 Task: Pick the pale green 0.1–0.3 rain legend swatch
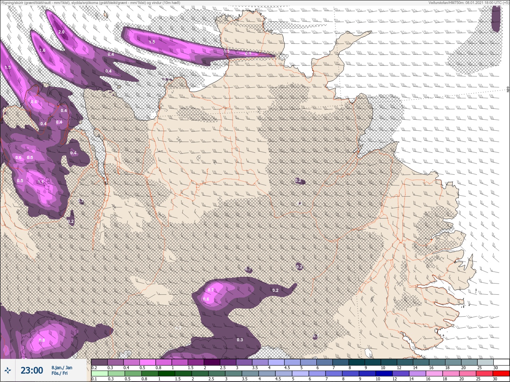coord(99,374)
